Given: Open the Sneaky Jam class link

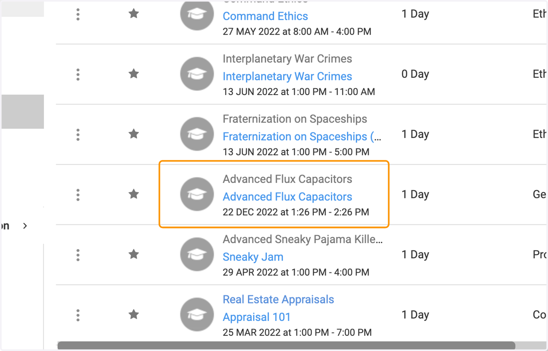Looking at the screenshot, I should [x=253, y=257].
